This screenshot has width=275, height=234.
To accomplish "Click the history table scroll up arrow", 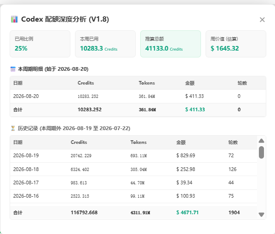I will click(x=261, y=141).
